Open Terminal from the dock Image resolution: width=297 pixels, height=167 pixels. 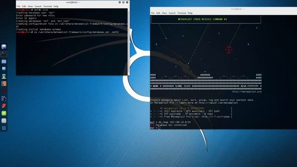[x=4, y=54]
